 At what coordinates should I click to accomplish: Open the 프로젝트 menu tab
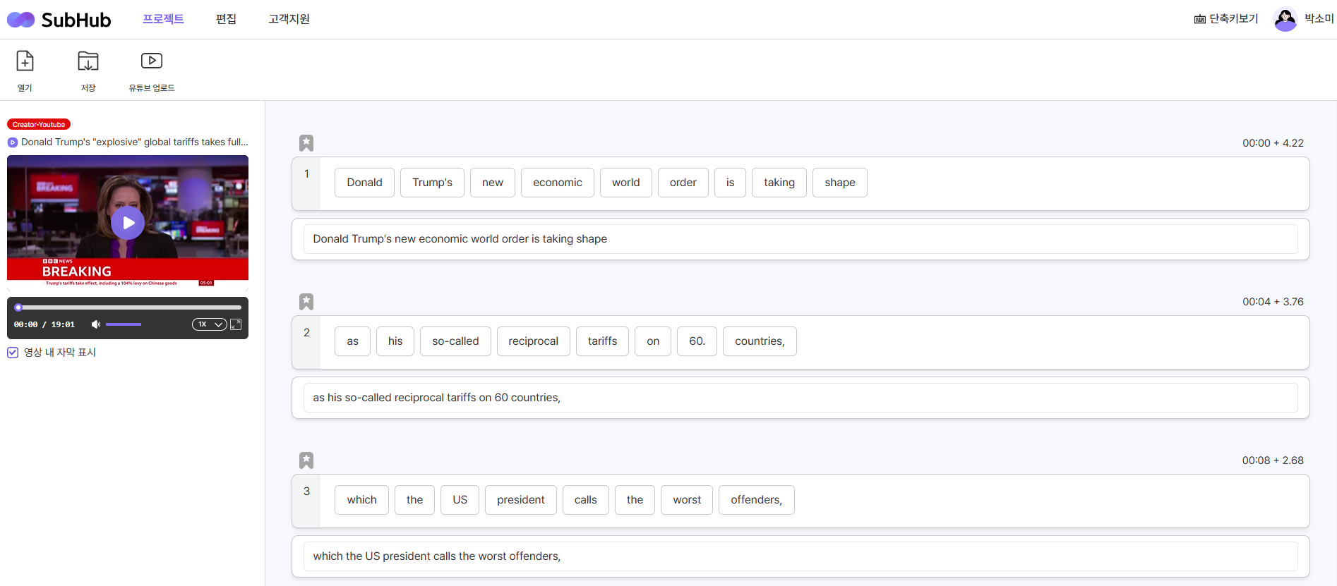pos(163,19)
